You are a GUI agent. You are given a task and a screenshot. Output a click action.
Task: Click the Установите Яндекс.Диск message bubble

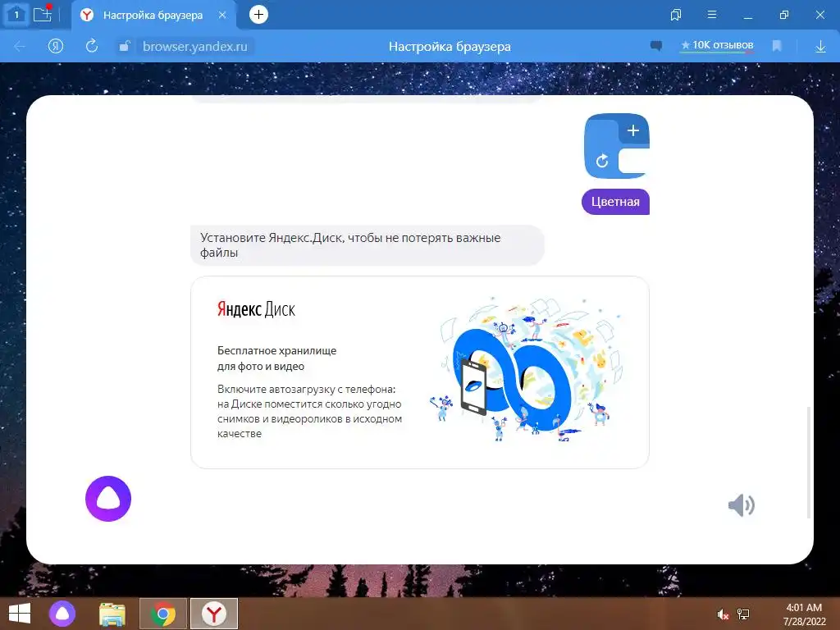click(367, 245)
